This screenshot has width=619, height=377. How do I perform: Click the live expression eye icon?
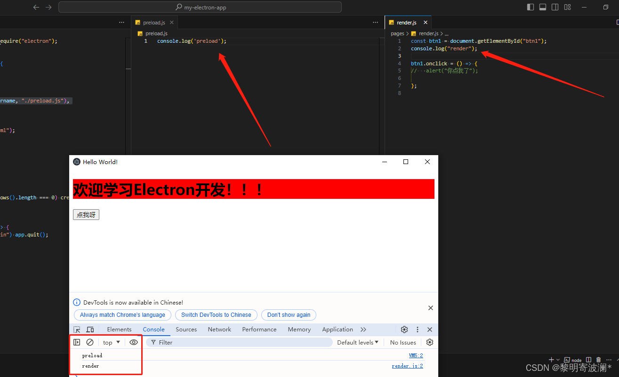(134, 342)
